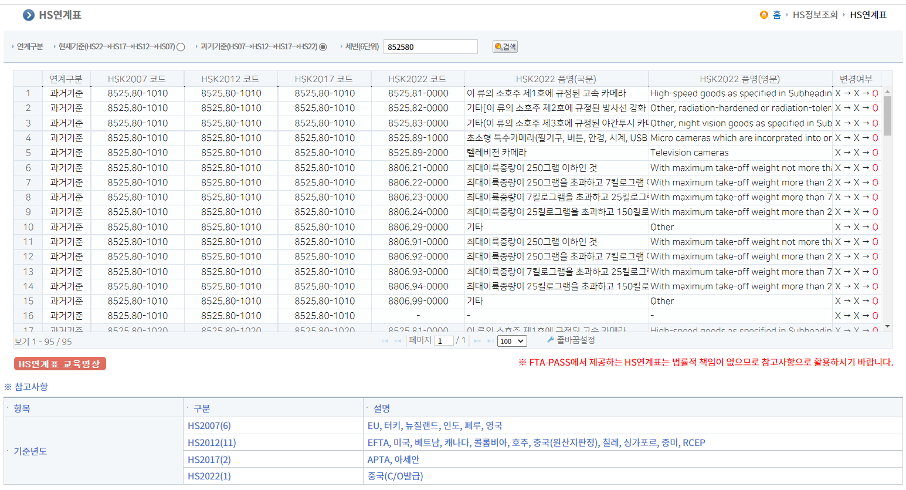Viewport: 906px width, 490px height.
Task: Select HSK2022 code 8806.29-0000 cell
Action: pyautogui.click(x=418, y=227)
